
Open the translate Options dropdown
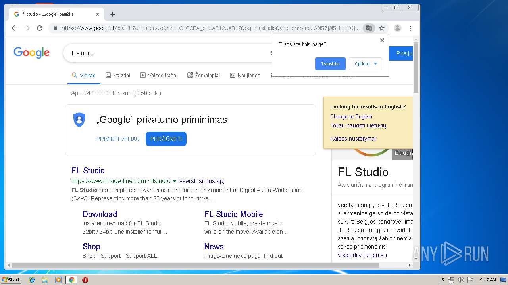point(366,64)
